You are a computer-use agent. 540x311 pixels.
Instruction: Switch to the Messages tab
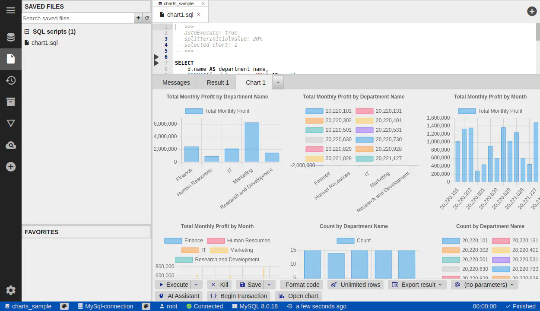(x=176, y=83)
